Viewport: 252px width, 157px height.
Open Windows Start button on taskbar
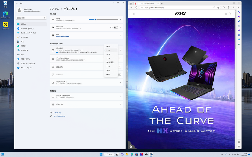(101, 155)
